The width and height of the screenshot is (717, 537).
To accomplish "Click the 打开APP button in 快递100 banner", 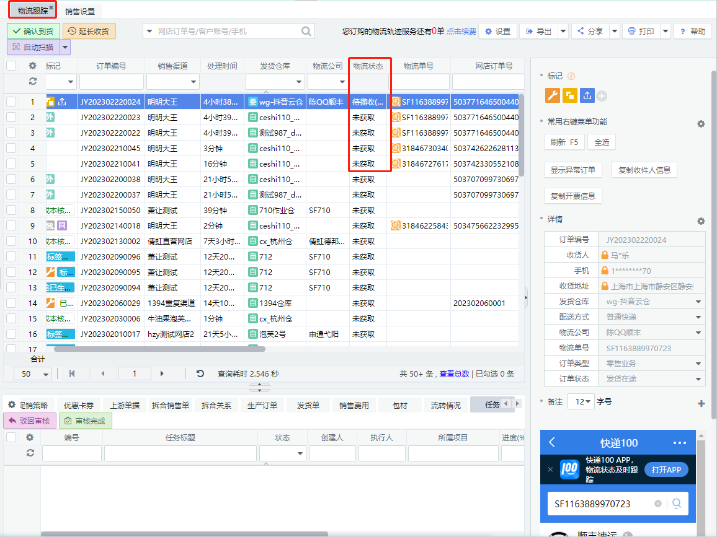I will coord(666,469).
